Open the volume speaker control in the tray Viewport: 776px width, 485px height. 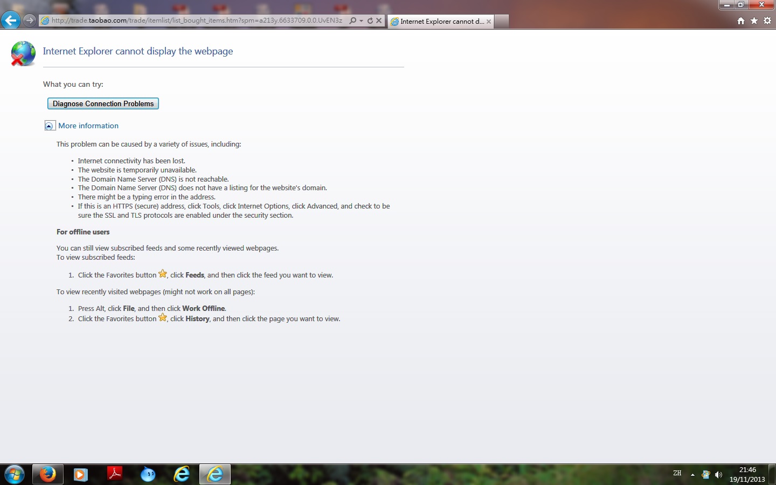point(718,475)
